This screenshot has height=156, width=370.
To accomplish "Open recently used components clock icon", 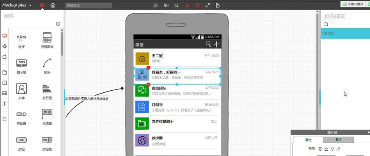I will 58,24.
